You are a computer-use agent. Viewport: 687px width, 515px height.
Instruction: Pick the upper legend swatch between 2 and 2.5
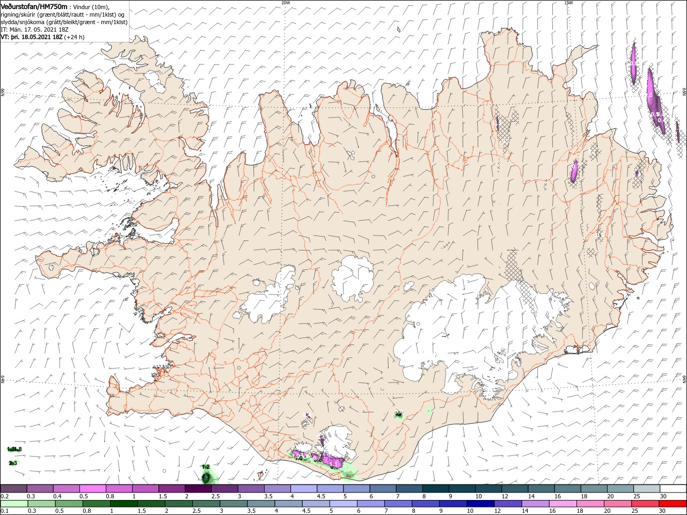pos(198,489)
